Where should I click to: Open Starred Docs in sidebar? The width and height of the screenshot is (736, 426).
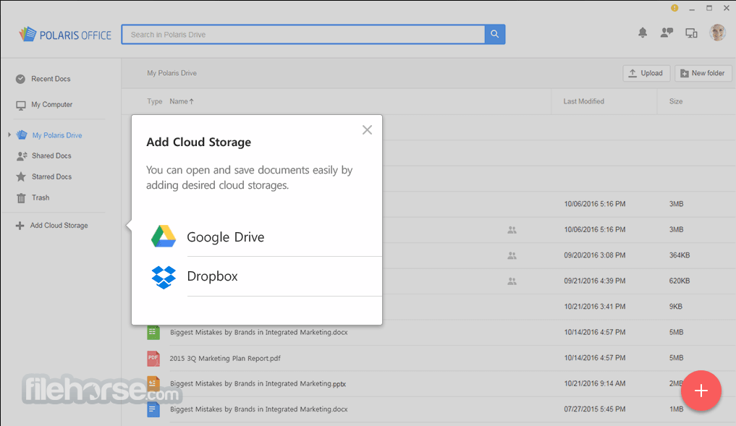(51, 177)
